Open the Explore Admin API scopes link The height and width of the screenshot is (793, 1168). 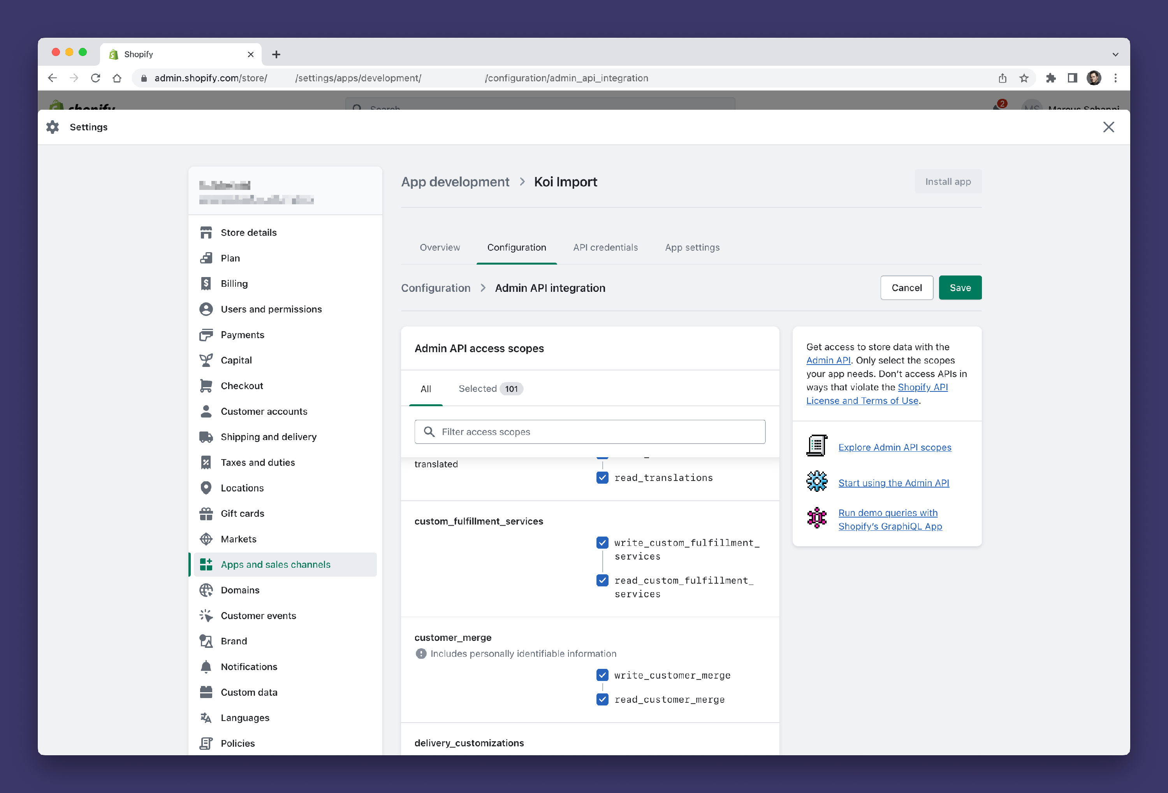(x=895, y=447)
